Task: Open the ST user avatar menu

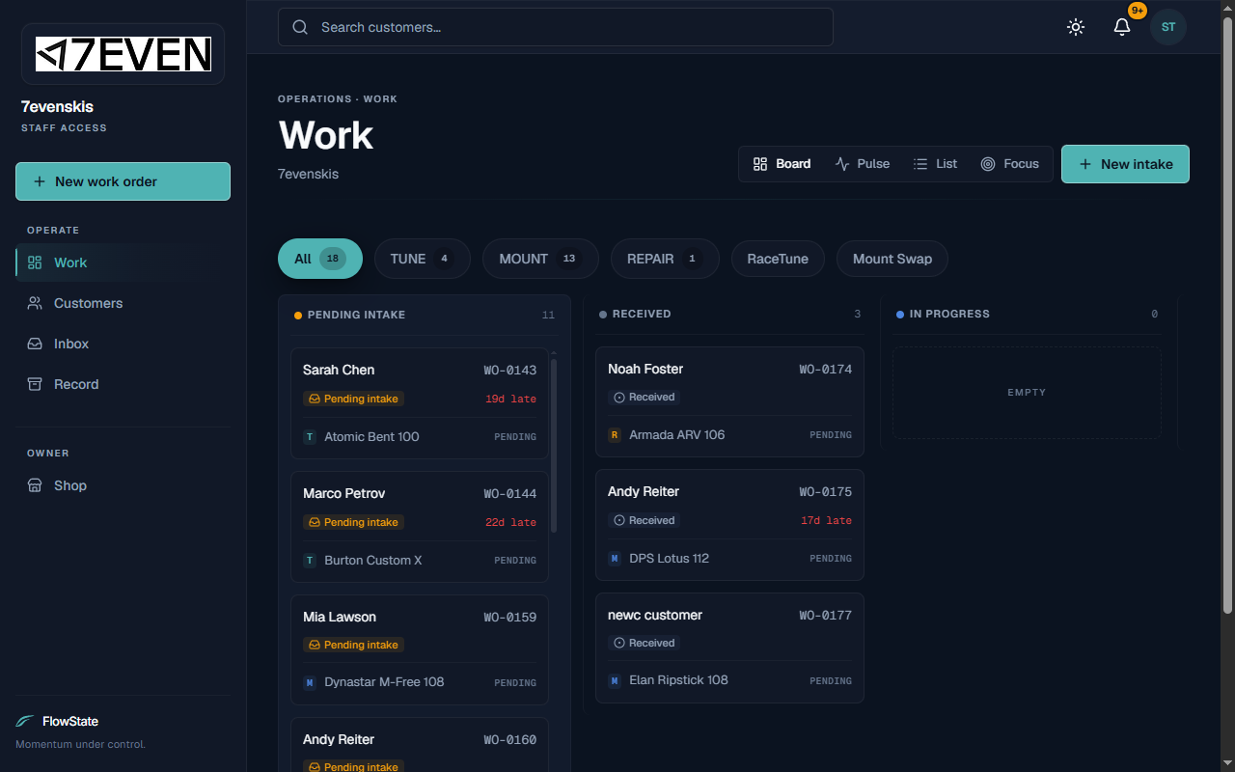Action: pos(1168,27)
